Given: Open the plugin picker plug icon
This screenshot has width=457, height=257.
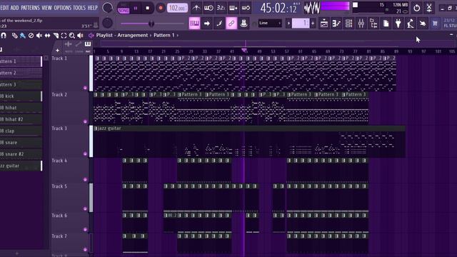Looking at the screenshot, I should coord(398,24).
